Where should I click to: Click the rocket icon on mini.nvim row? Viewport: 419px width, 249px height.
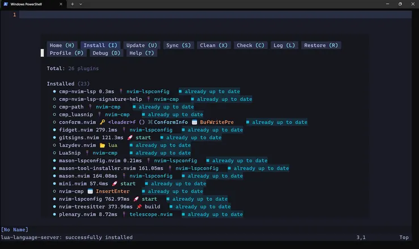click(114, 184)
